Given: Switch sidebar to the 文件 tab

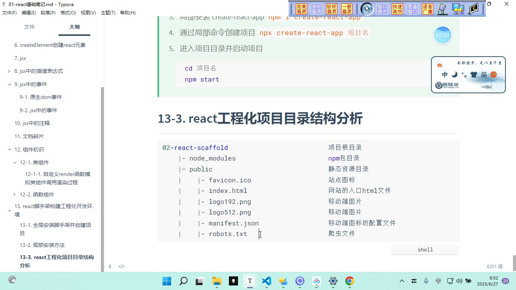Looking at the screenshot, I should point(29,27).
